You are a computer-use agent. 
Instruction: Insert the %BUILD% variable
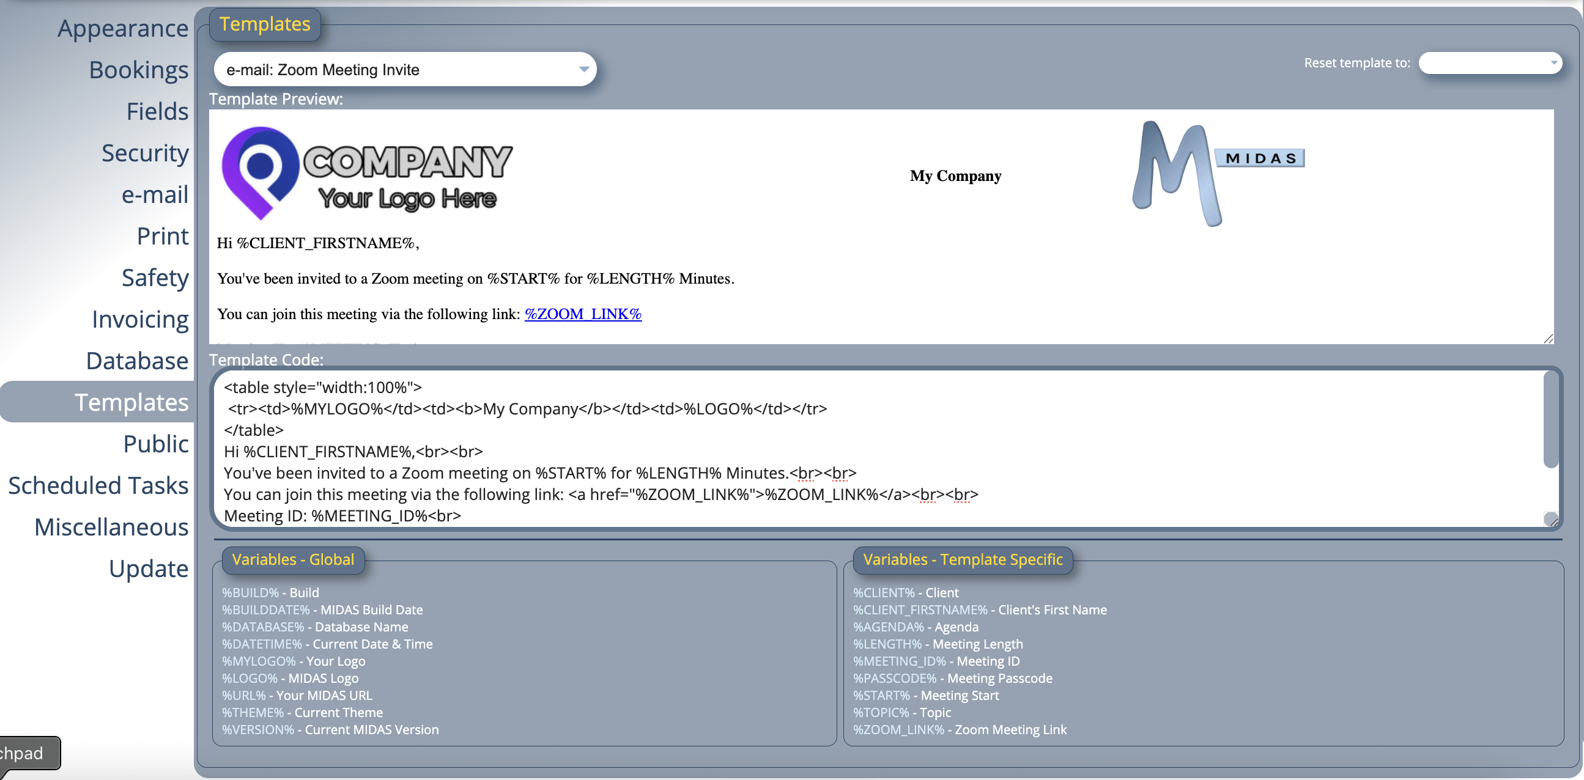pyautogui.click(x=250, y=592)
